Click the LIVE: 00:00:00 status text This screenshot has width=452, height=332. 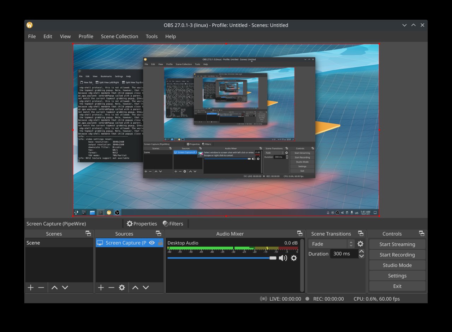pos(285,299)
